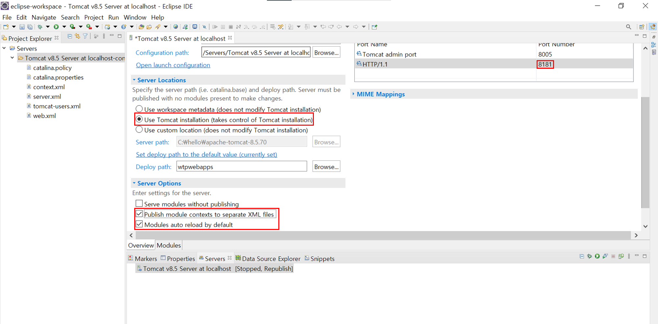Open the Back navigation history dropdown arrow
Image resolution: width=658 pixels, height=324 pixels.
347,27
